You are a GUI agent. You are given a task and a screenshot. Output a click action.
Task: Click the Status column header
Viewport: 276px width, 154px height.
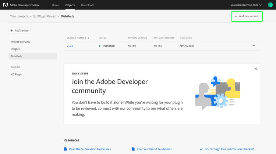[x=102, y=38]
